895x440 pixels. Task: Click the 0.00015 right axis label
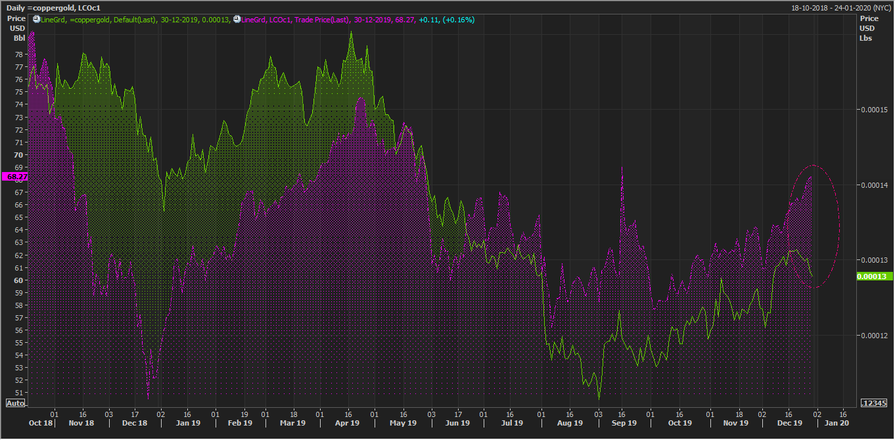point(874,110)
